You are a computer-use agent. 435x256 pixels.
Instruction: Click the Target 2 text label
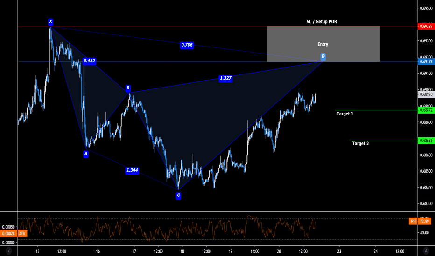tap(360, 144)
